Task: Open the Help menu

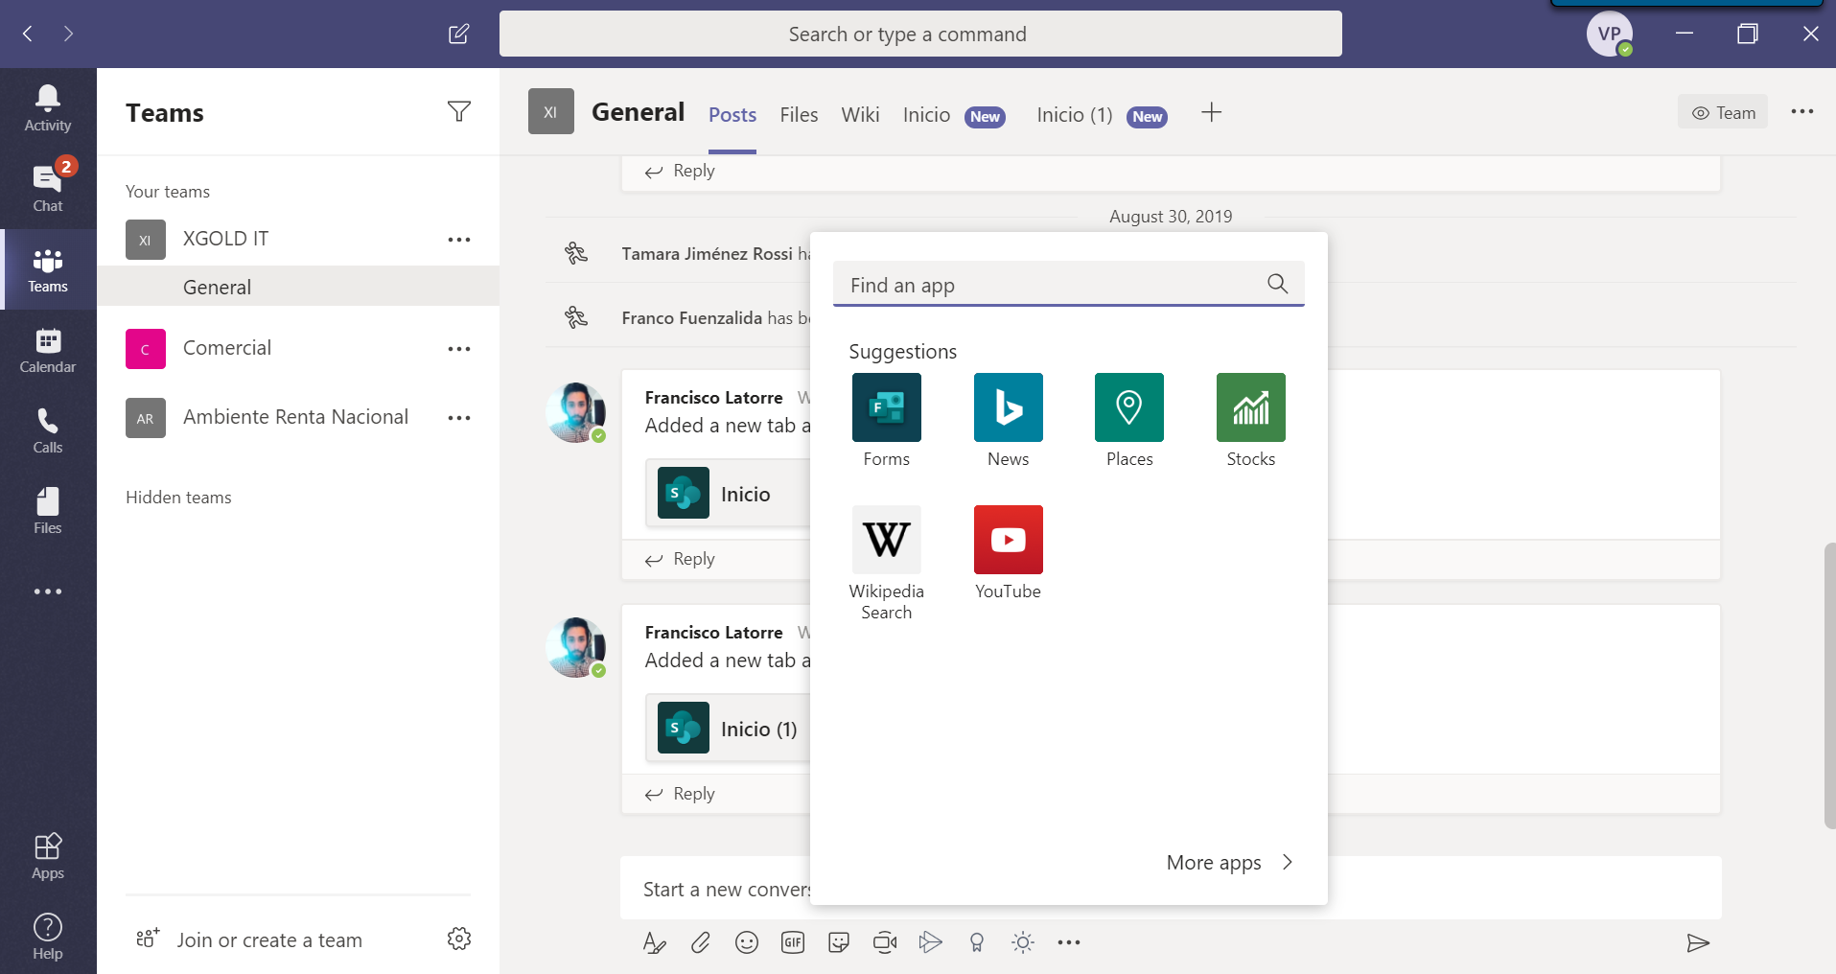Action: click(48, 937)
